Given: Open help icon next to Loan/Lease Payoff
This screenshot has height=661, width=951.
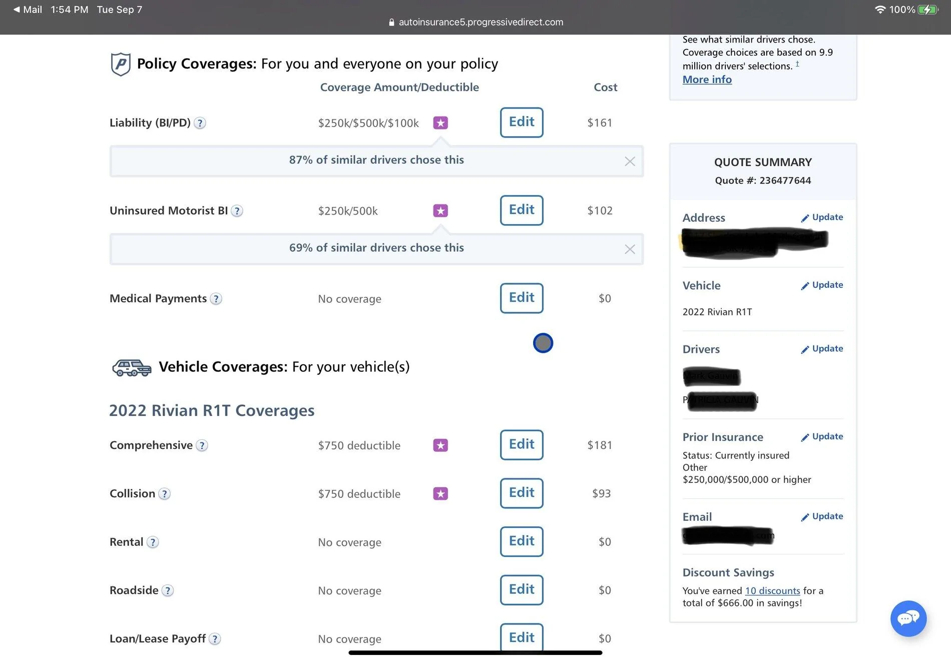Looking at the screenshot, I should pyautogui.click(x=215, y=639).
